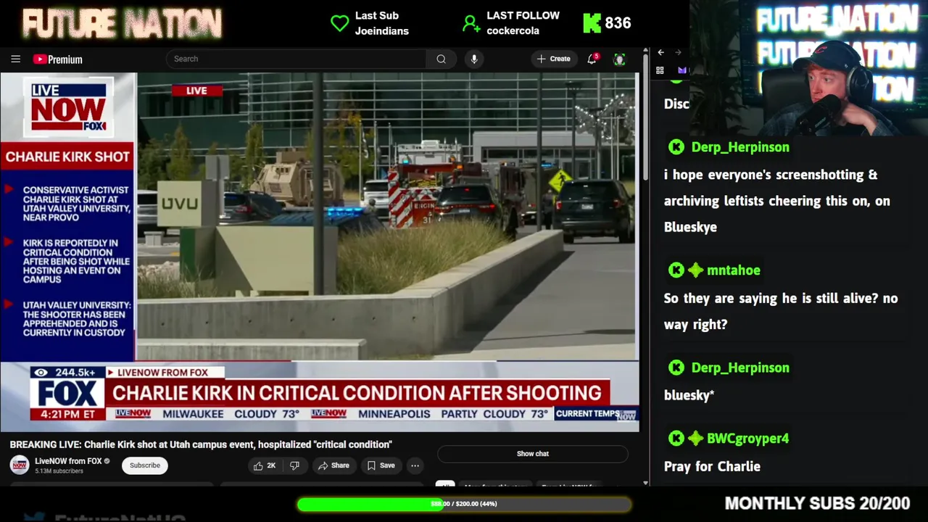
Task: Click the Kick badge beside mntahoe
Action: tap(676, 270)
